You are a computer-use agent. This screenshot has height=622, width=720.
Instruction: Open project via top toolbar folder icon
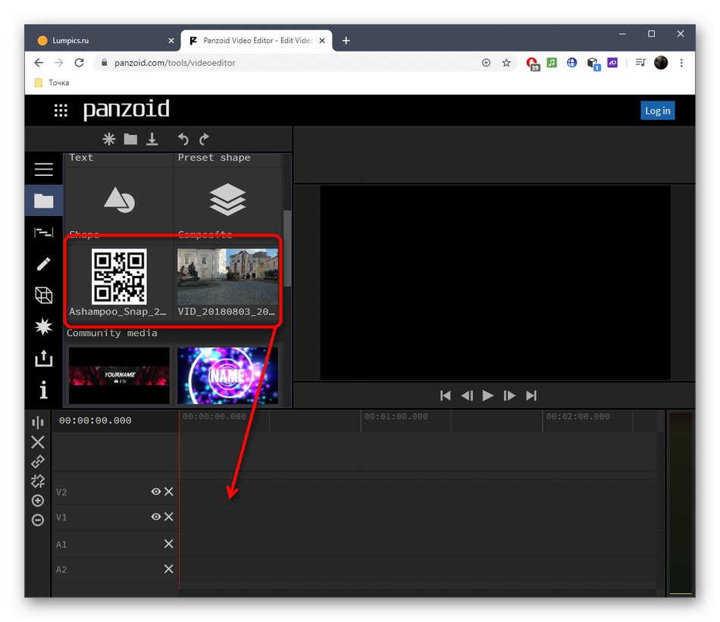[x=130, y=139]
